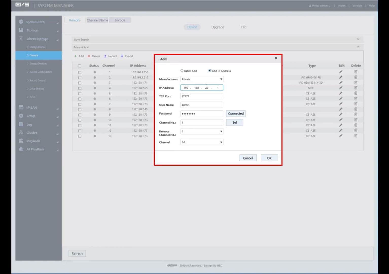Select the Add IP Address radio button
The width and height of the screenshot is (389, 274).
210,71
